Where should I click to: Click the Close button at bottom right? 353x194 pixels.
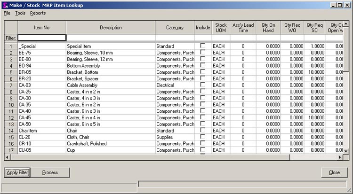[x=335, y=172]
